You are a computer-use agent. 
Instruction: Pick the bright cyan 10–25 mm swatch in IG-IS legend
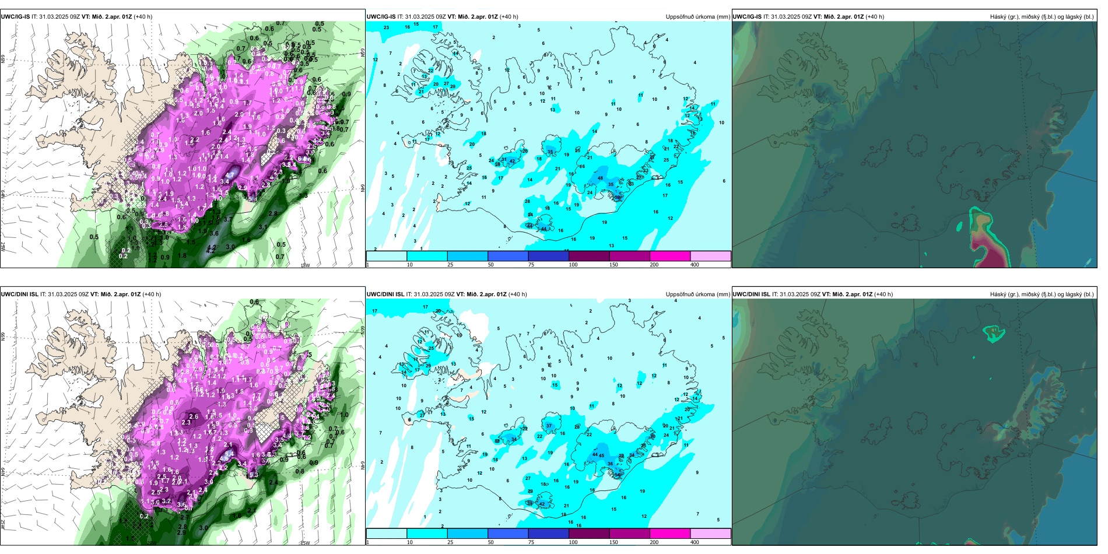(427, 256)
